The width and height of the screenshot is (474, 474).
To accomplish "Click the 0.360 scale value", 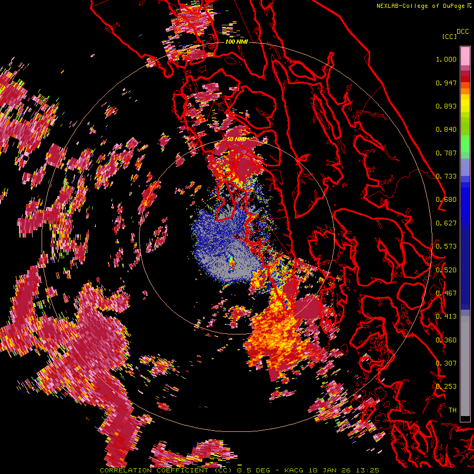I will tap(446, 340).
